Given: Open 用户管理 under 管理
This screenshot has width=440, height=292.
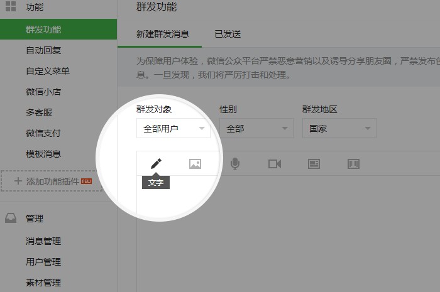Looking at the screenshot, I should click(43, 262).
